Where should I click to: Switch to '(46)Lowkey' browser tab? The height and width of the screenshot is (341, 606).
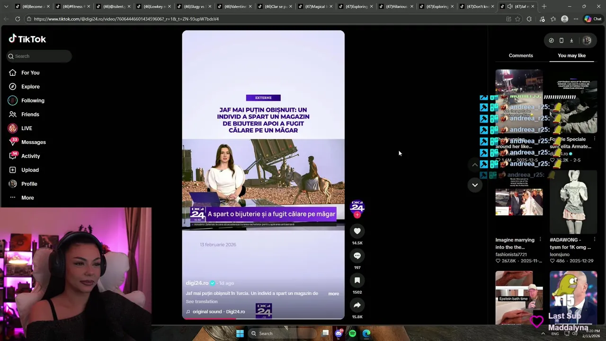click(152, 7)
